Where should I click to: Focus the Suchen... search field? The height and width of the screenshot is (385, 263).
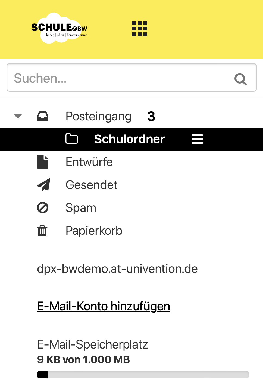coord(120,78)
